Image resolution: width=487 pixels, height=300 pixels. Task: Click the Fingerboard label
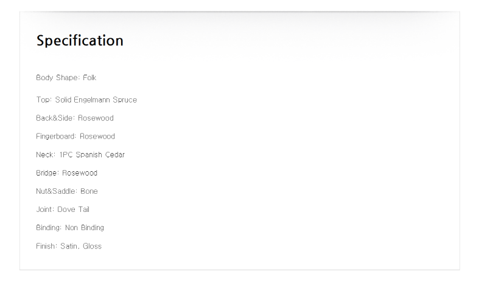point(55,137)
